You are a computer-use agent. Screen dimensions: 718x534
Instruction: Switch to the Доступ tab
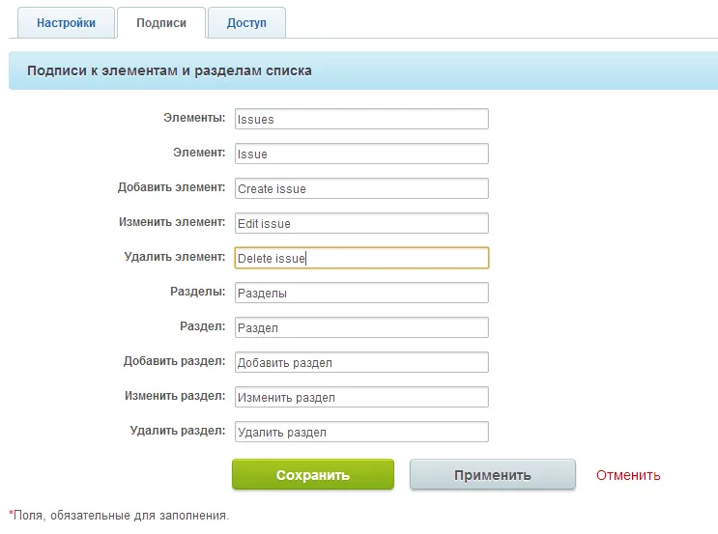[246, 23]
